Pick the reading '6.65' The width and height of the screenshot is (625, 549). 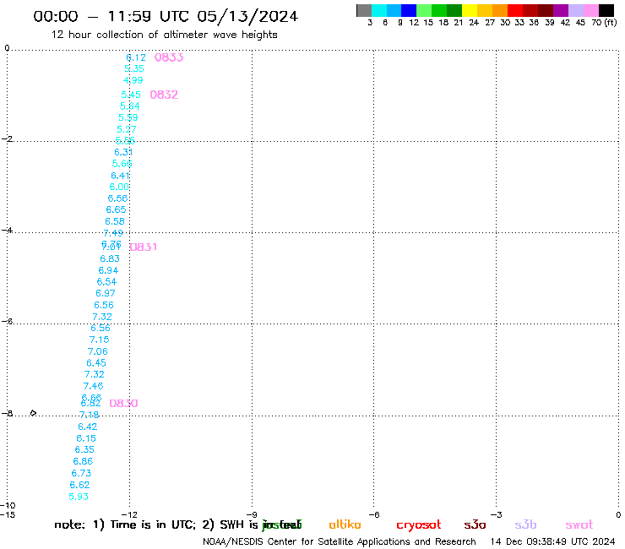coord(116,209)
